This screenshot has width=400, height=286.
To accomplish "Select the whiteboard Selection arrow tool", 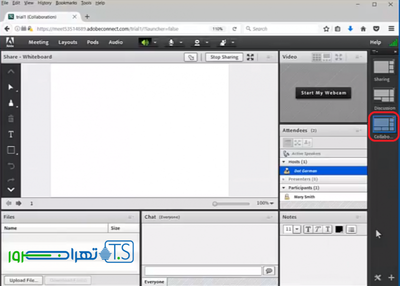I will tap(11, 87).
